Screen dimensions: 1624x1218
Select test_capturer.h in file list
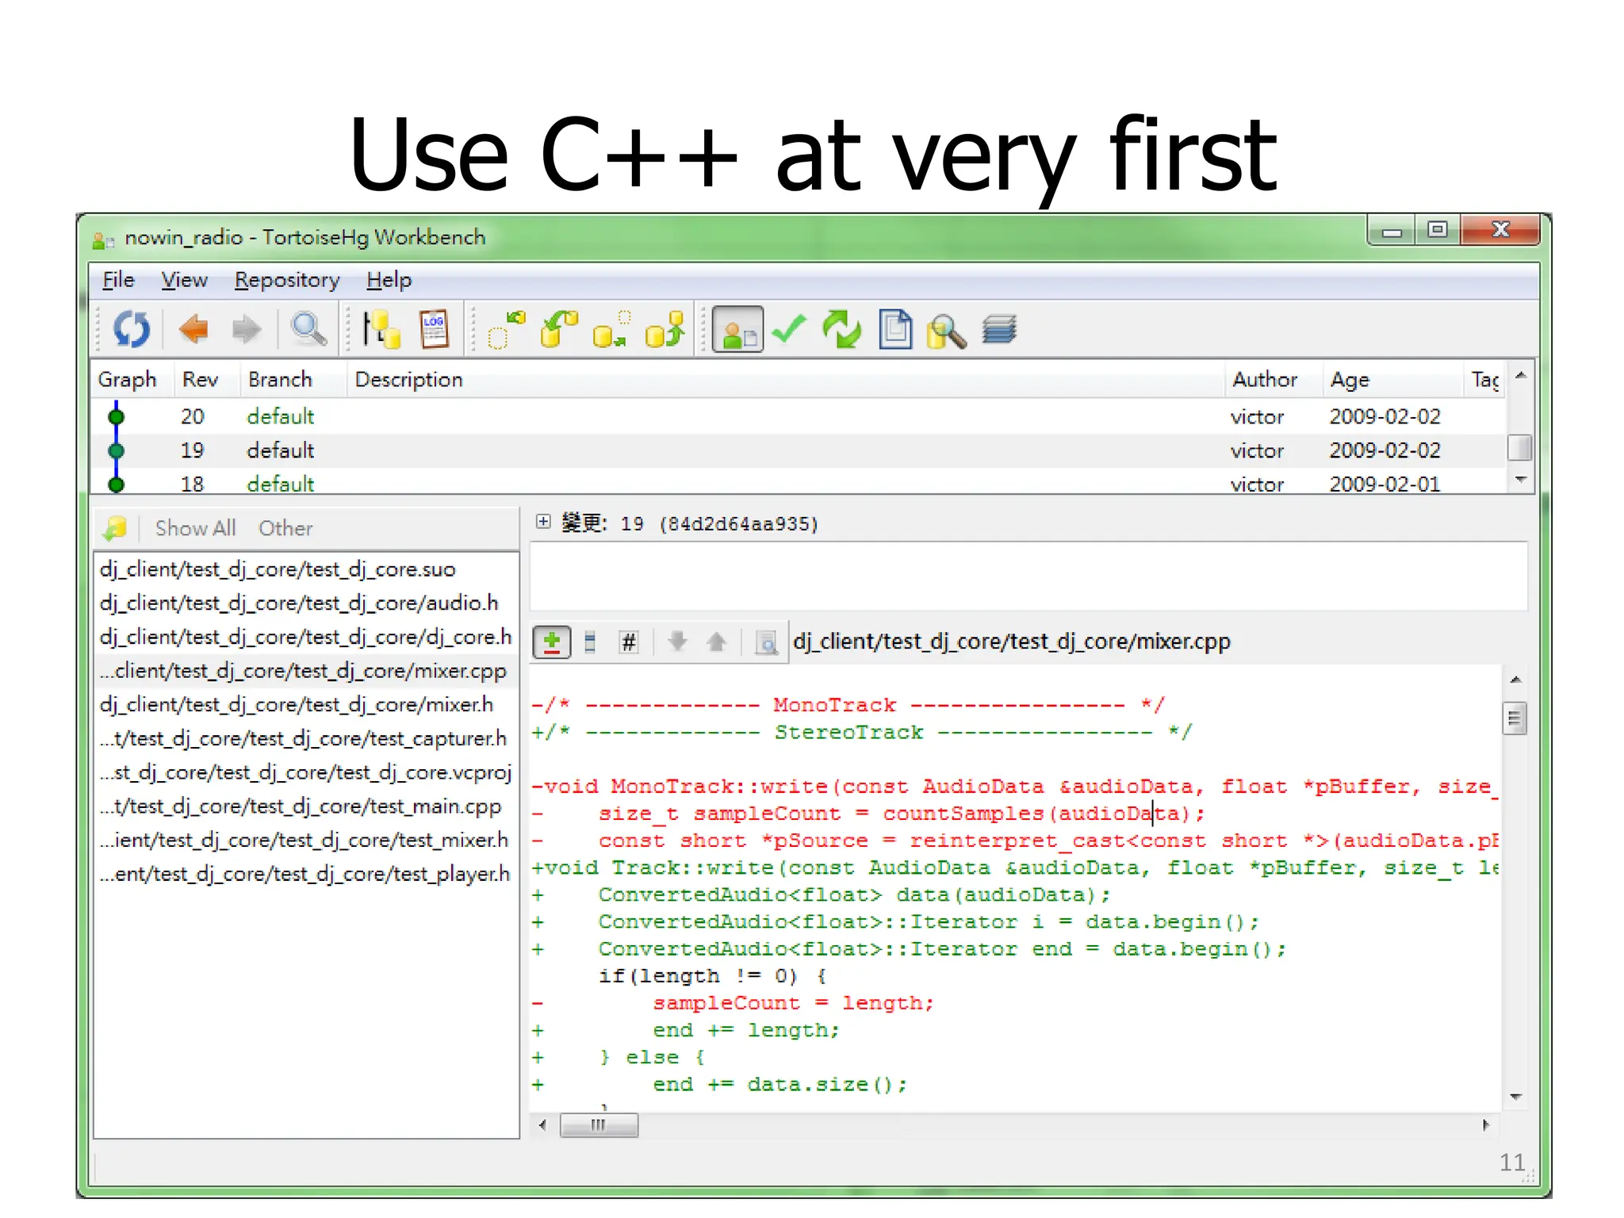(306, 738)
